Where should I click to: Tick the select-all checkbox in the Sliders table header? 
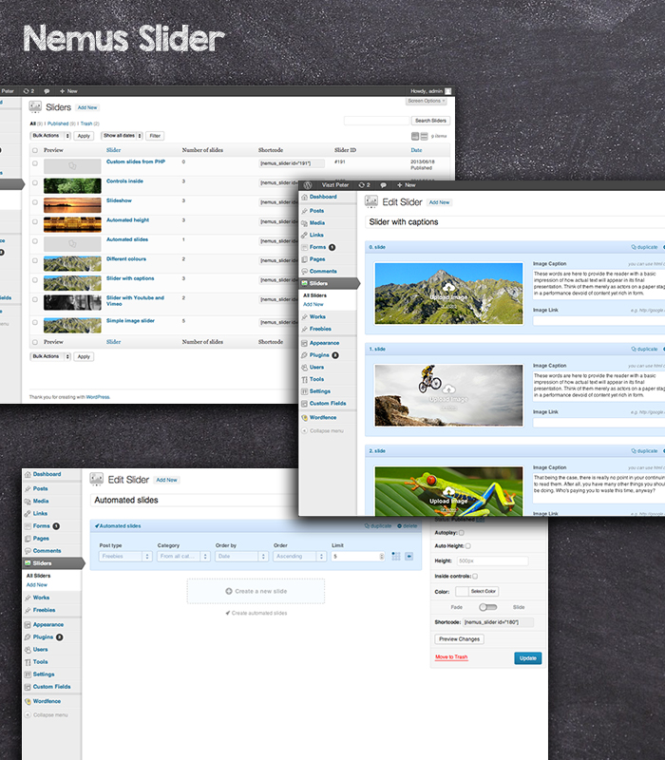35,150
